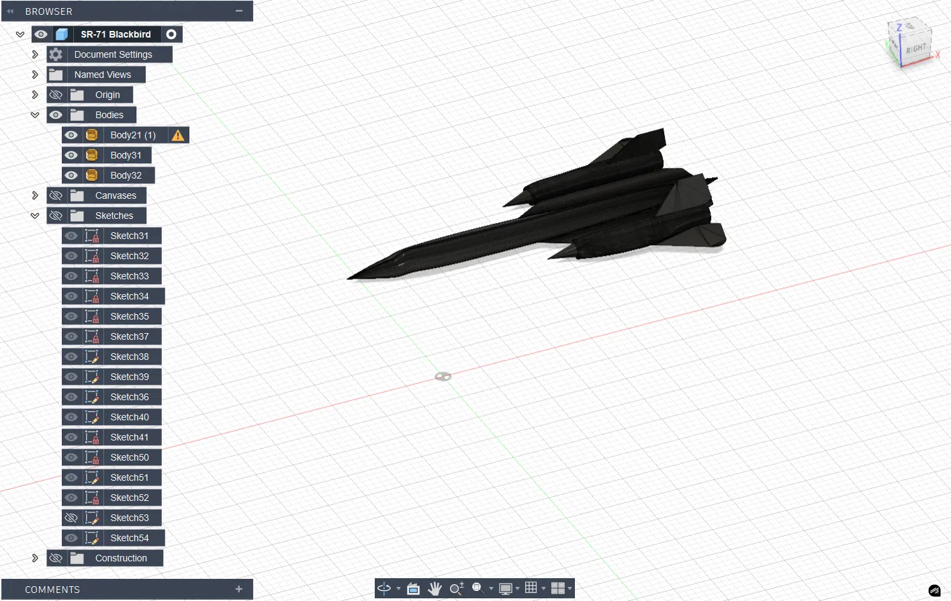Viewport: 951px width, 601px height.
Task: Open the Grid and Snaps dropdown arrow
Action: coord(543,589)
